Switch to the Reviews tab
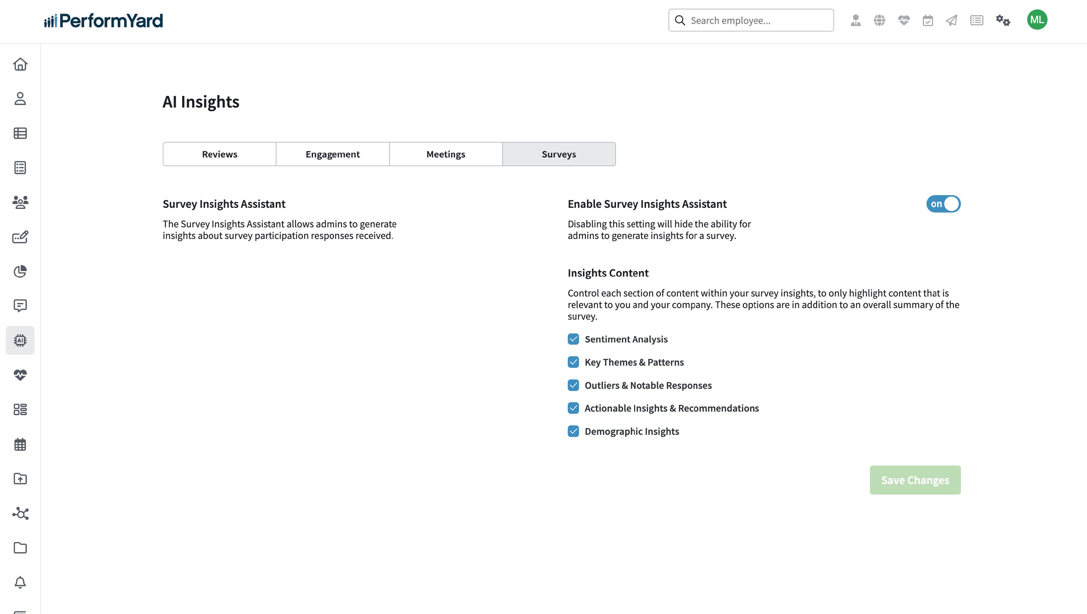 click(x=220, y=154)
